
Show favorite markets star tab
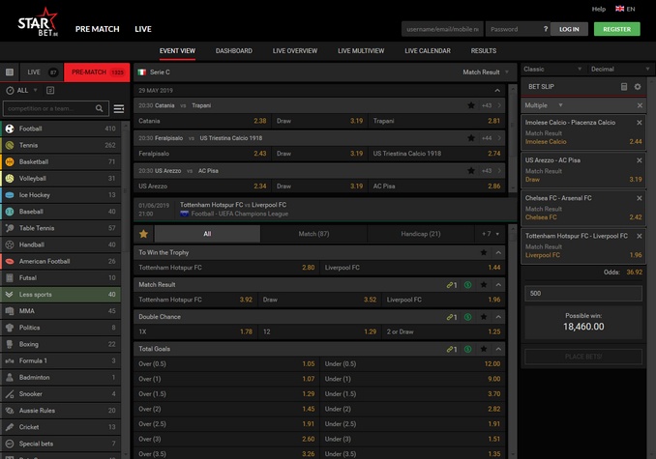coord(143,234)
